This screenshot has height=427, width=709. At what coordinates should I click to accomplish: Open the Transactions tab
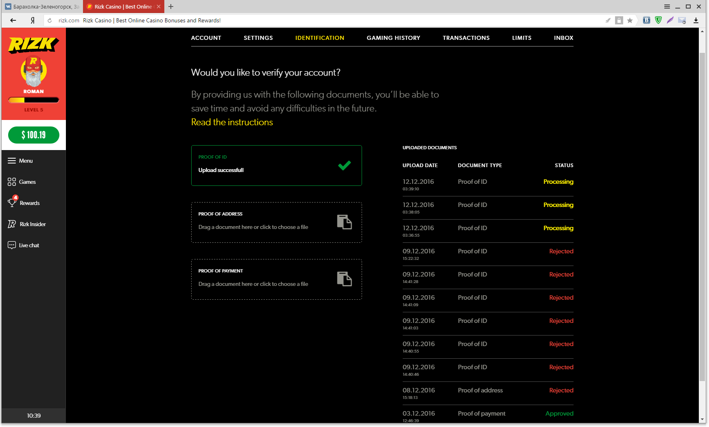point(466,38)
